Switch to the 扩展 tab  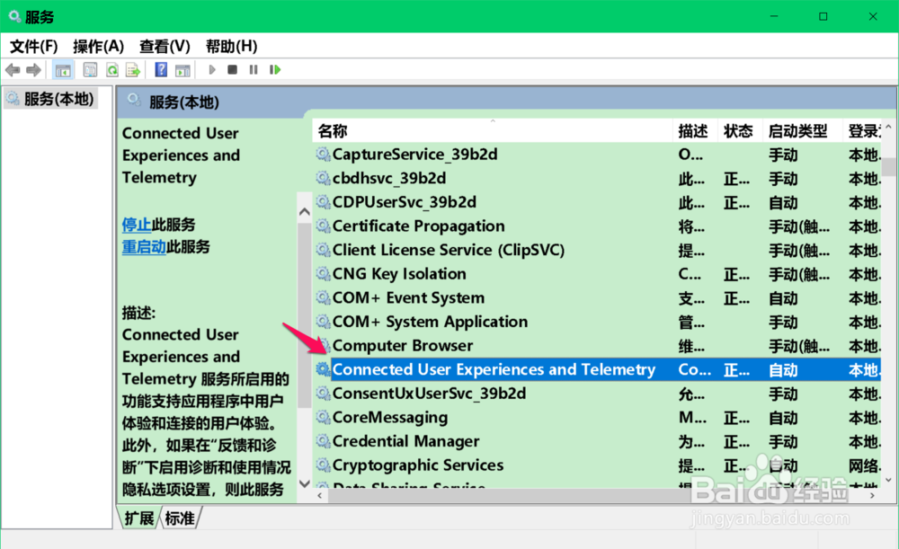[139, 518]
